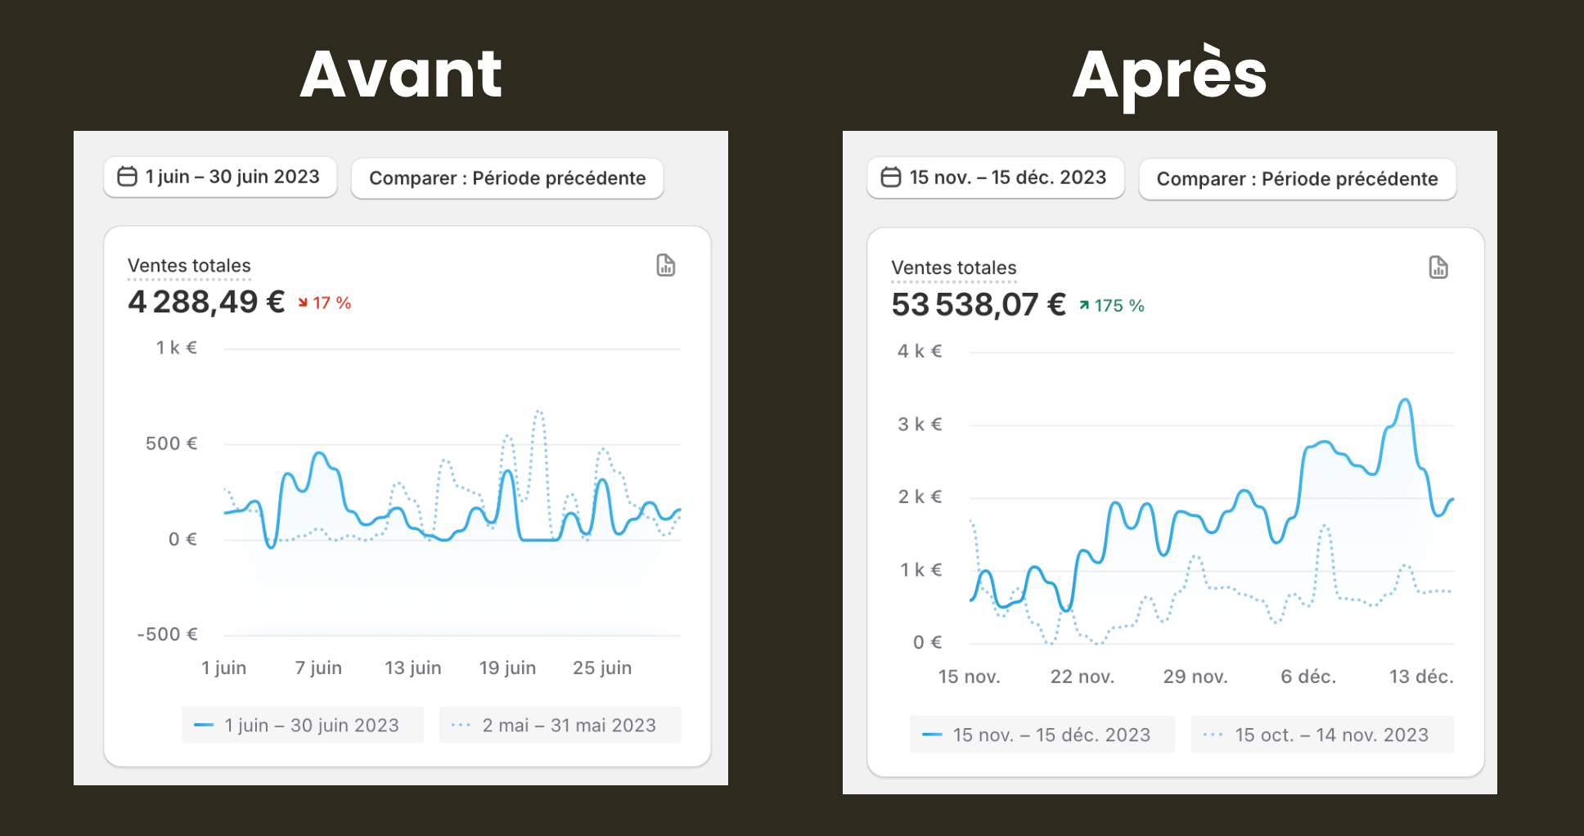Open the left Comparer : Période précédente dropdown
The image size is (1584, 836).
(507, 178)
